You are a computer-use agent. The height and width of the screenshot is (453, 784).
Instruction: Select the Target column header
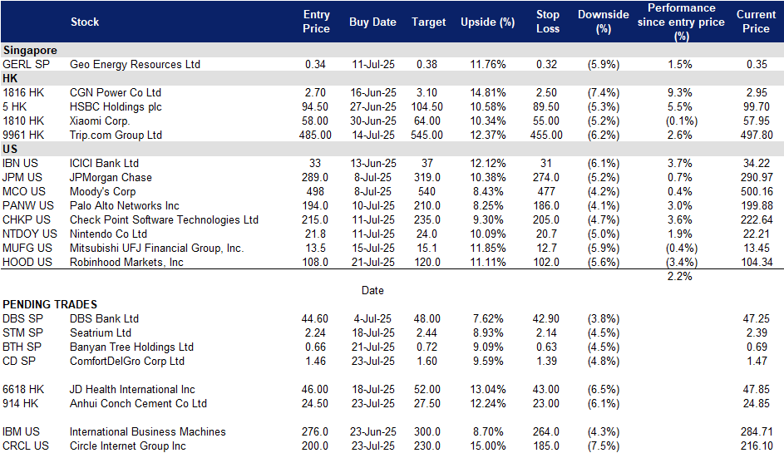tap(428, 22)
